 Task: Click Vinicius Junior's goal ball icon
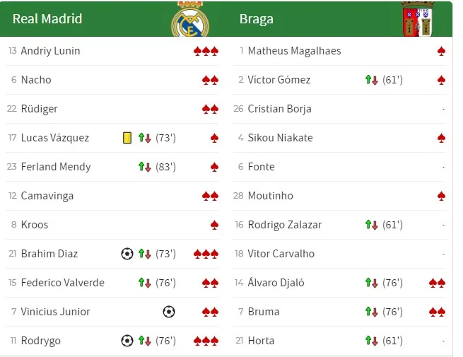point(168,312)
